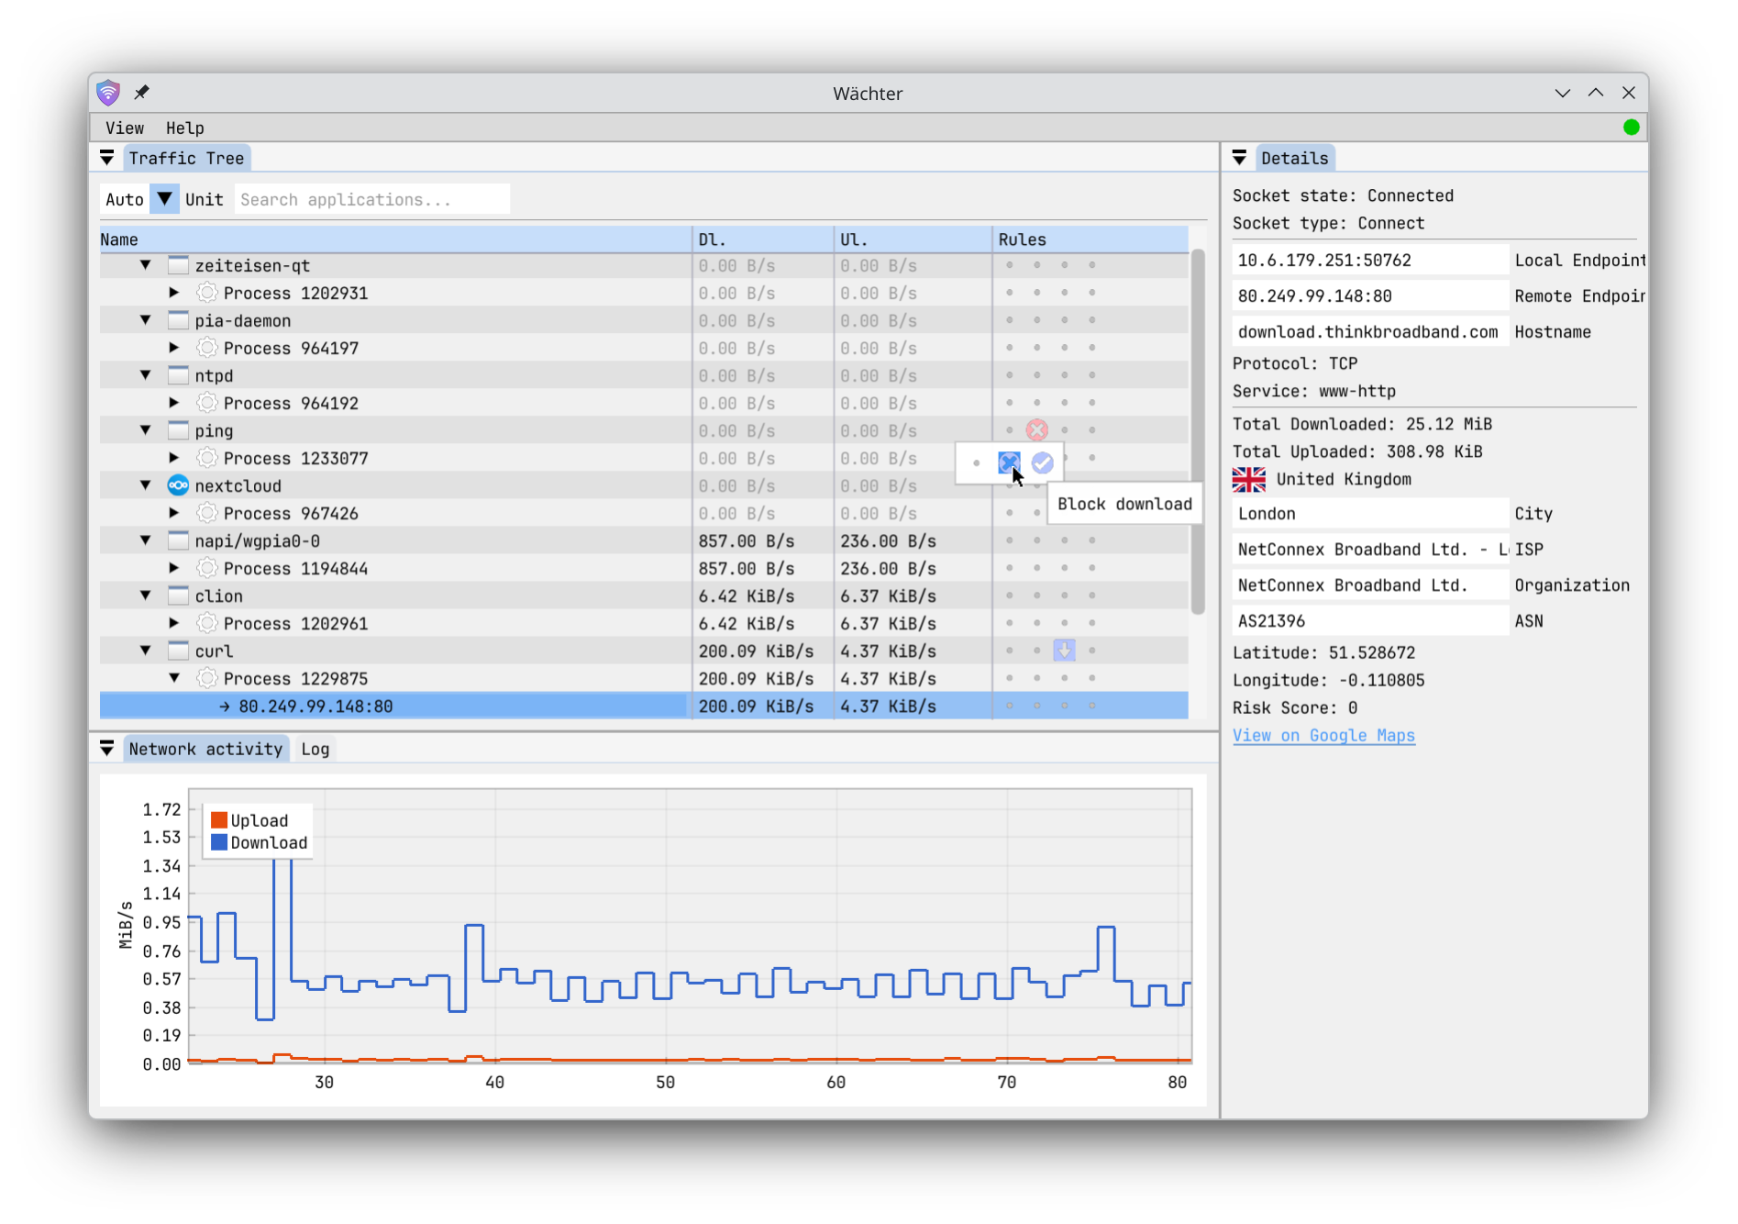Screen dimensions: 1738x1224
Task: Click the Search applications input field
Action: (371, 199)
